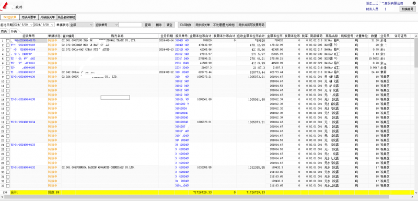418x201 pixels.
Task: Open the 商品名称映射 tab
Action: pos(66,17)
